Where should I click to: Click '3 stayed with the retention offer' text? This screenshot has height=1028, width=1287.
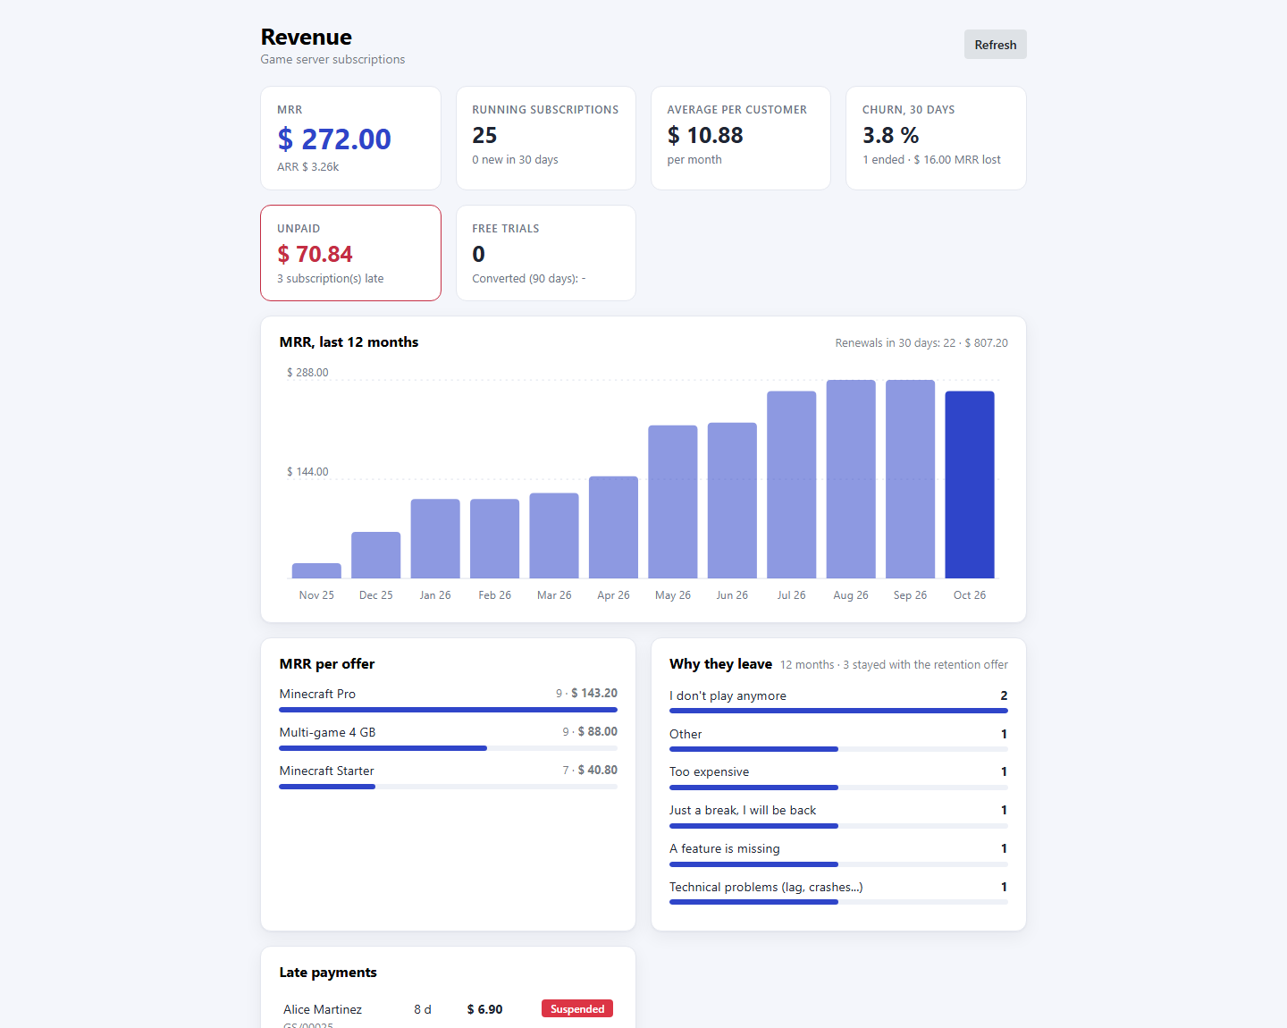pyautogui.click(x=925, y=665)
